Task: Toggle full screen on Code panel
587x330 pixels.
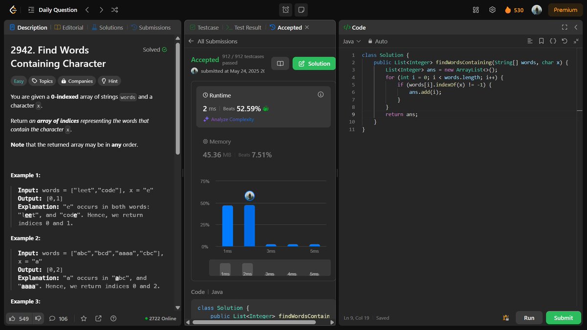Action: (564, 27)
